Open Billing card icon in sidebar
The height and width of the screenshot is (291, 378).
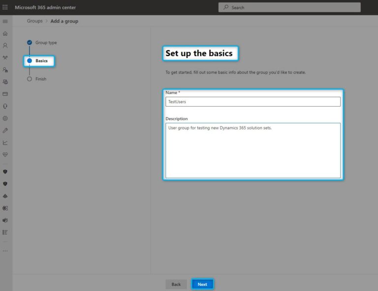[5, 94]
